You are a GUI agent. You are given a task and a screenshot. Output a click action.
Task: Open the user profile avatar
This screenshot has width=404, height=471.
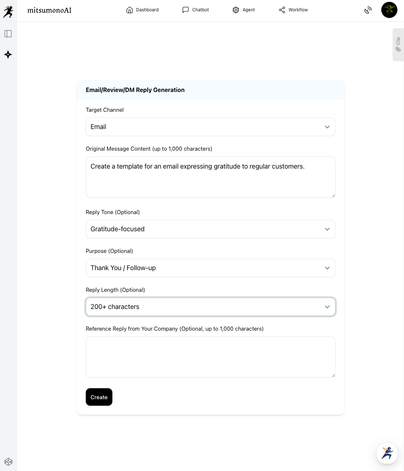pyautogui.click(x=389, y=10)
